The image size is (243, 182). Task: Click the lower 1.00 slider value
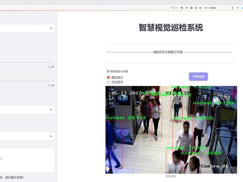(51, 86)
